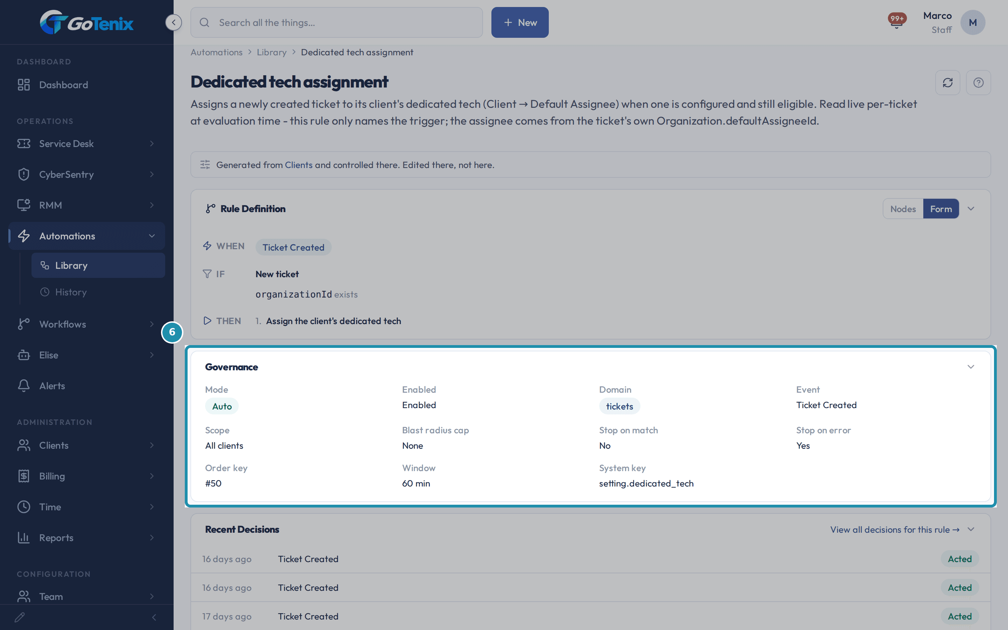Open the 17 days ago Ticket Created decision
The height and width of the screenshot is (630, 1008).
(x=591, y=616)
